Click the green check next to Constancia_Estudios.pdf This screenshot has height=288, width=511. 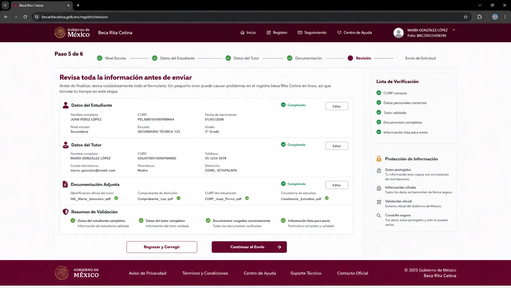[x=327, y=198]
